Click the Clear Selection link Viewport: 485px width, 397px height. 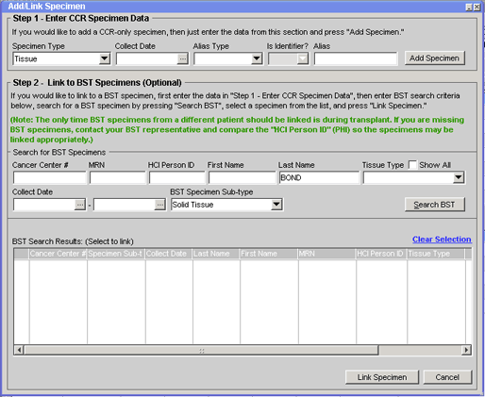click(442, 240)
